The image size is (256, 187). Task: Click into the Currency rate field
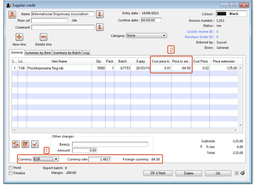click(100, 159)
